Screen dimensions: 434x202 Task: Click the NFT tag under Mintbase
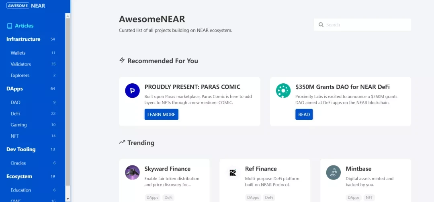point(368,198)
